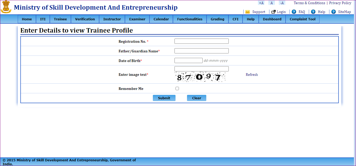Open the Functionalities menu
Image resolution: width=356 pixels, height=166 pixels.
190,19
